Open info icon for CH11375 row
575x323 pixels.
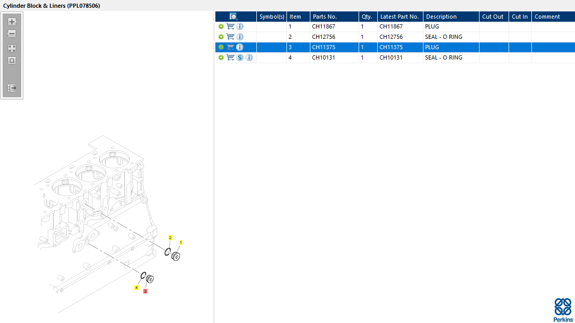point(239,47)
